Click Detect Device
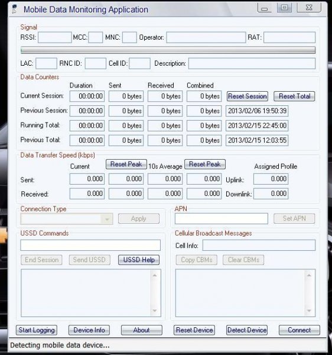 tap(247, 330)
